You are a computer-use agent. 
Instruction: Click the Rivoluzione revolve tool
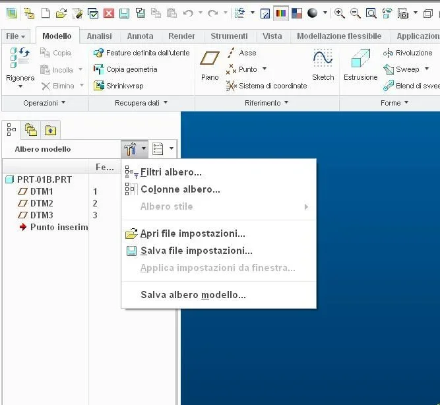point(408,53)
